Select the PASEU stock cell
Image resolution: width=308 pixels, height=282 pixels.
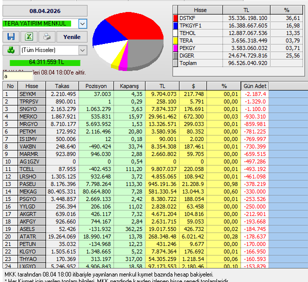[x=32, y=184]
